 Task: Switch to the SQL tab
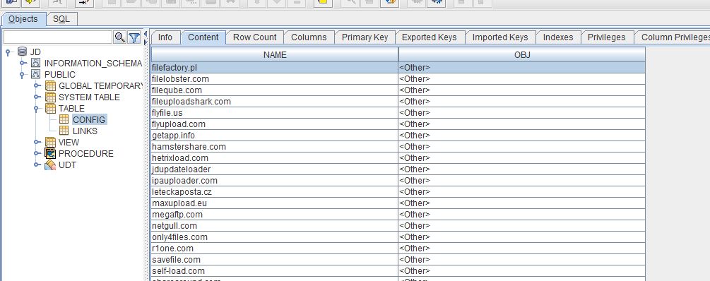coord(61,19)
